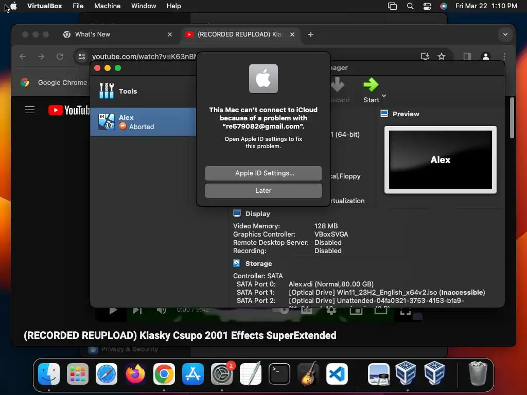Start the Alex virtual machine
527x395 pixels.
pos(371,90)
